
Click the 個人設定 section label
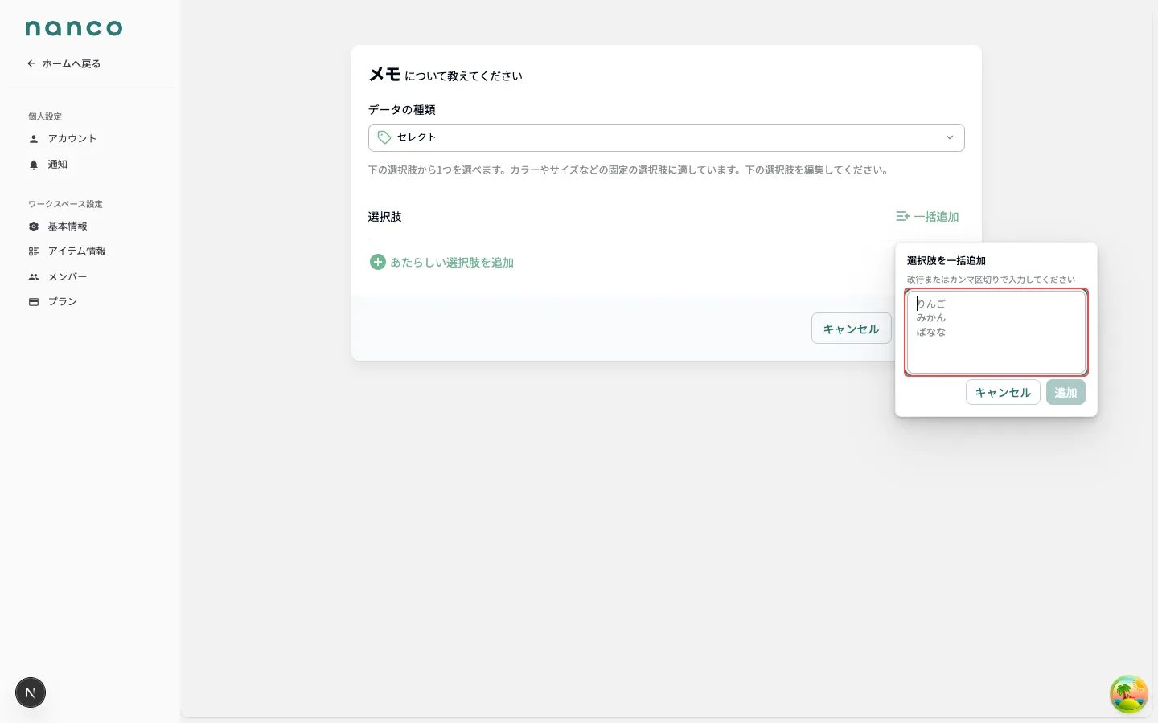[x=45, y=116]
